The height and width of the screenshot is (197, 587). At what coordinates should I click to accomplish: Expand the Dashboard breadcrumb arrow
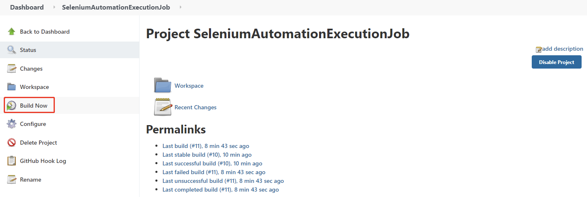pyautogui.click(x=54, y=7)
